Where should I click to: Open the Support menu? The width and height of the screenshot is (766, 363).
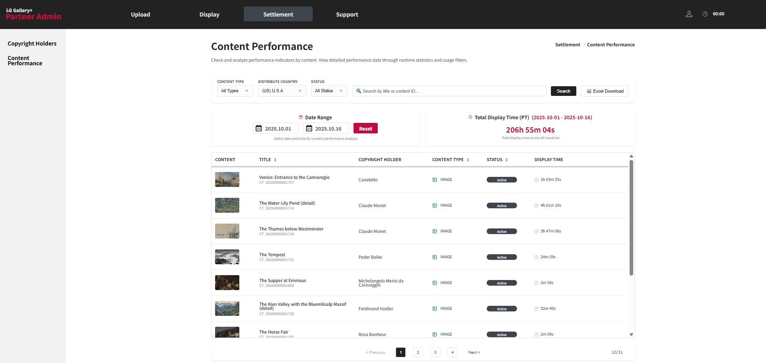click(x=347, y=15)
